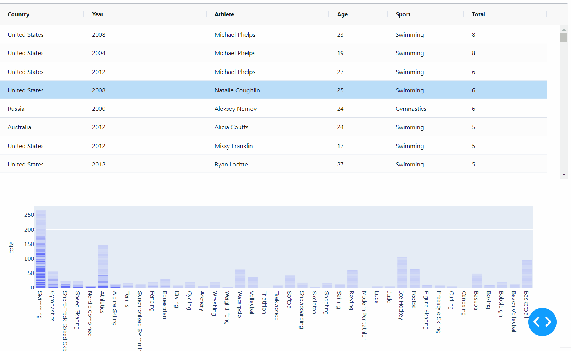Sort the grid by Year column
571x351 pixels.
[98, 14]
